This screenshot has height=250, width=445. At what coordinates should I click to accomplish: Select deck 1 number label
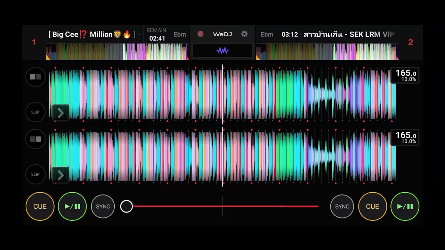[x=34, y=42]
